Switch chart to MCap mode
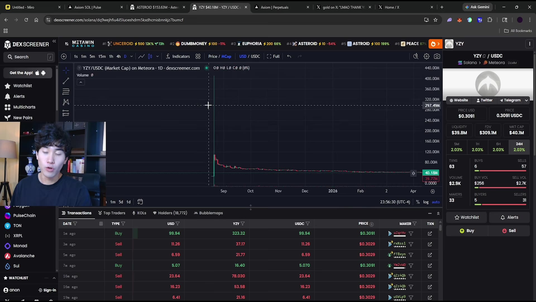Image resolution: width=536 pixels, height=302 pixels. 226,56
